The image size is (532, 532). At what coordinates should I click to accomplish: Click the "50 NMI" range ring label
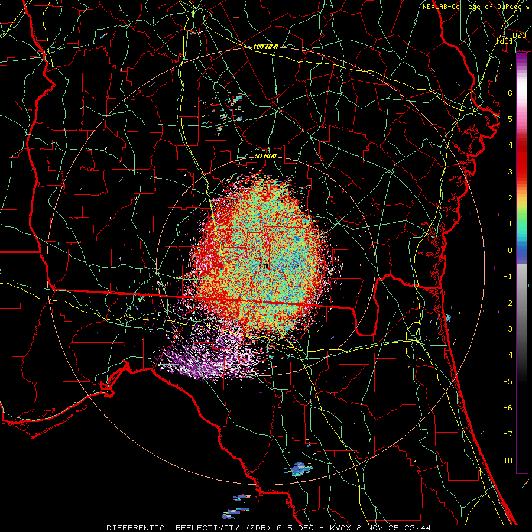point(265,157)
